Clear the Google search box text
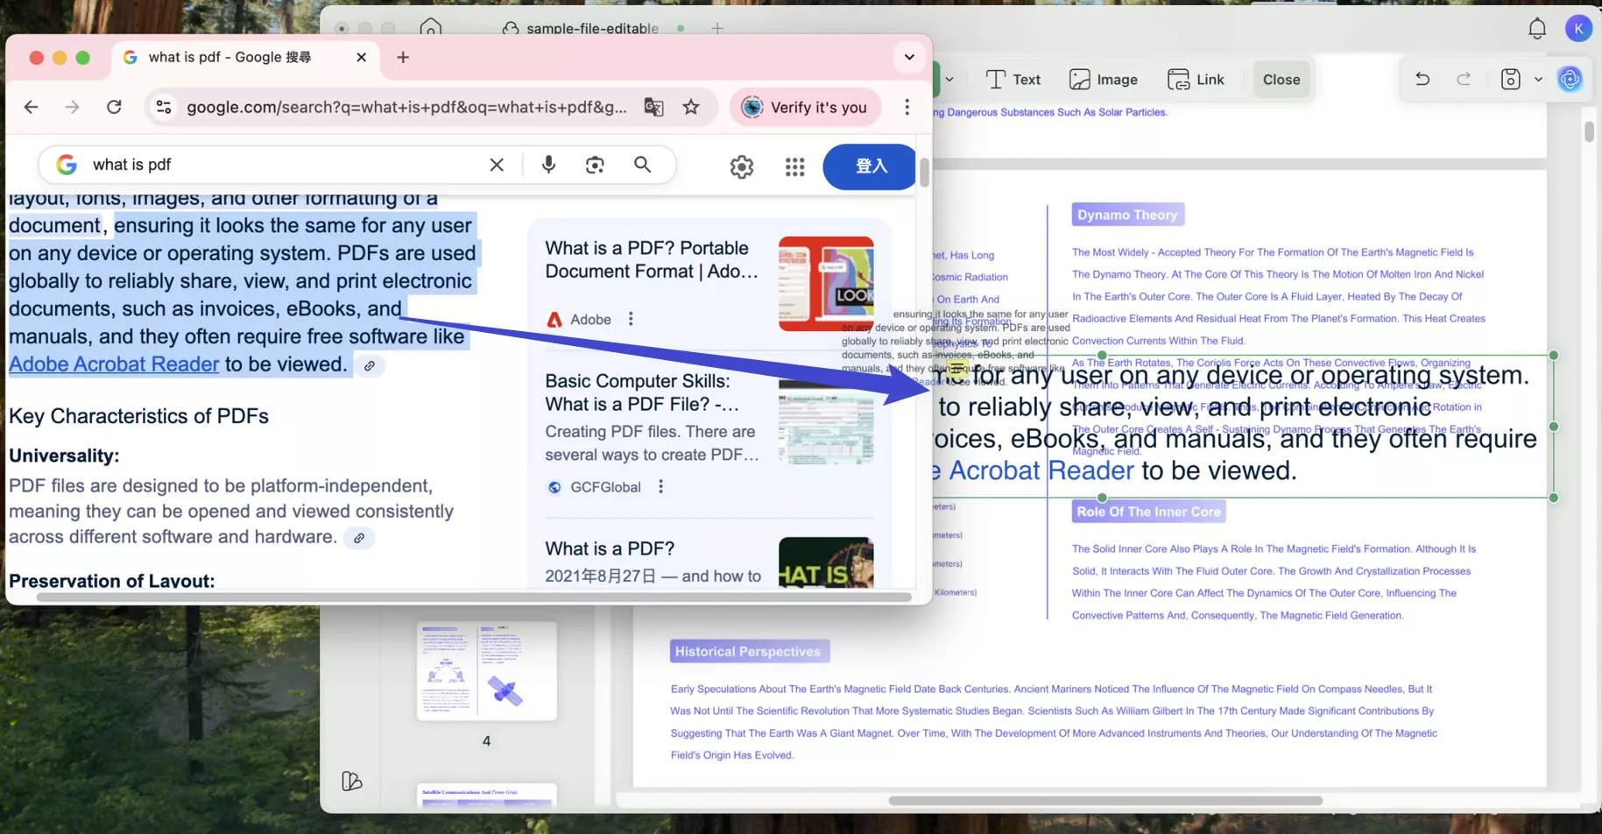The image size is (1602, 834). point(497,165)
